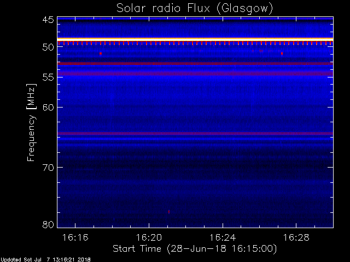
Task: Select the 60 MHz axis label
Action: pyautogui.click(x=48, y=108)
